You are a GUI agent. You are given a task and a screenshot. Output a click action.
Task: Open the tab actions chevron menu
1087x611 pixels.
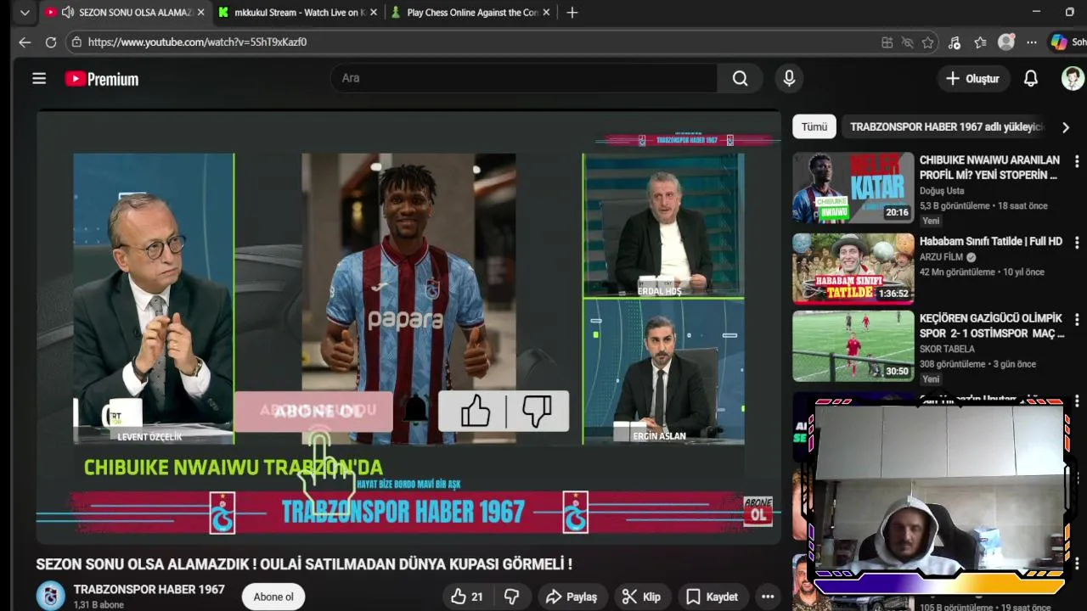point(25,13)
